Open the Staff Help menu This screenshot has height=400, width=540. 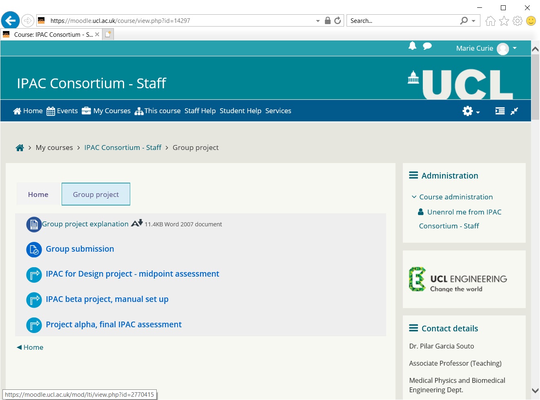(x=200, y=111)
